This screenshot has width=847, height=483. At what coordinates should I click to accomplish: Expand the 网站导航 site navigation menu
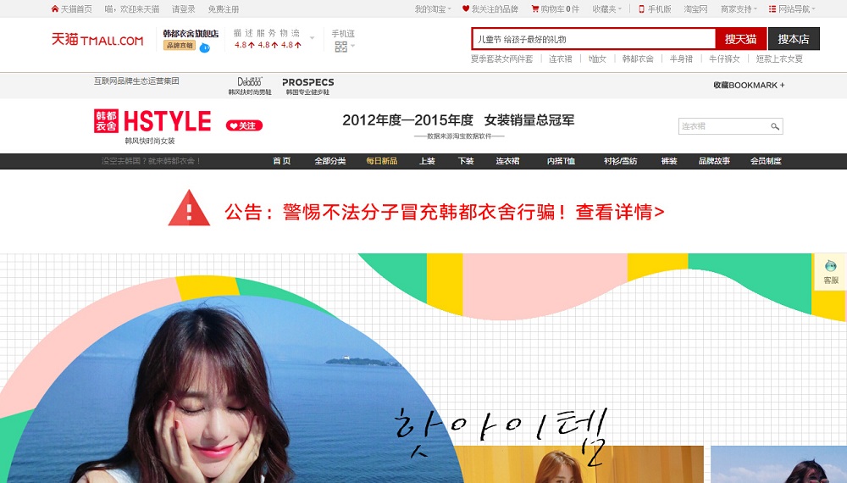(792, 9)
